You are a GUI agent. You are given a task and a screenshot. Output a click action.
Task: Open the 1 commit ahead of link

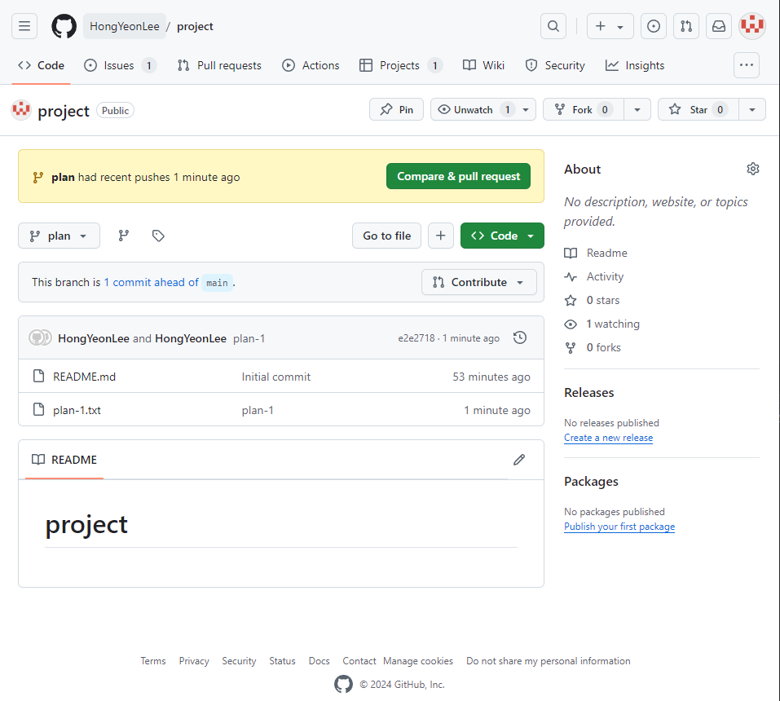click(x=152, y=282)
